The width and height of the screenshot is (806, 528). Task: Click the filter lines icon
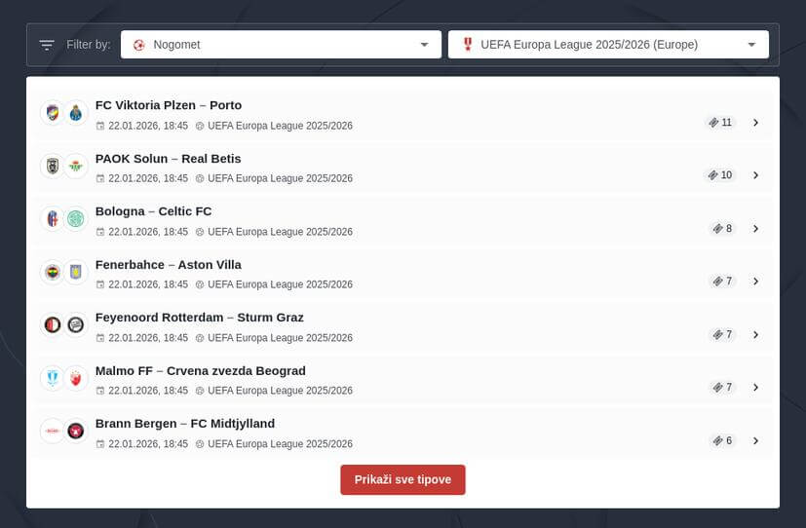(x=47, y=45)
